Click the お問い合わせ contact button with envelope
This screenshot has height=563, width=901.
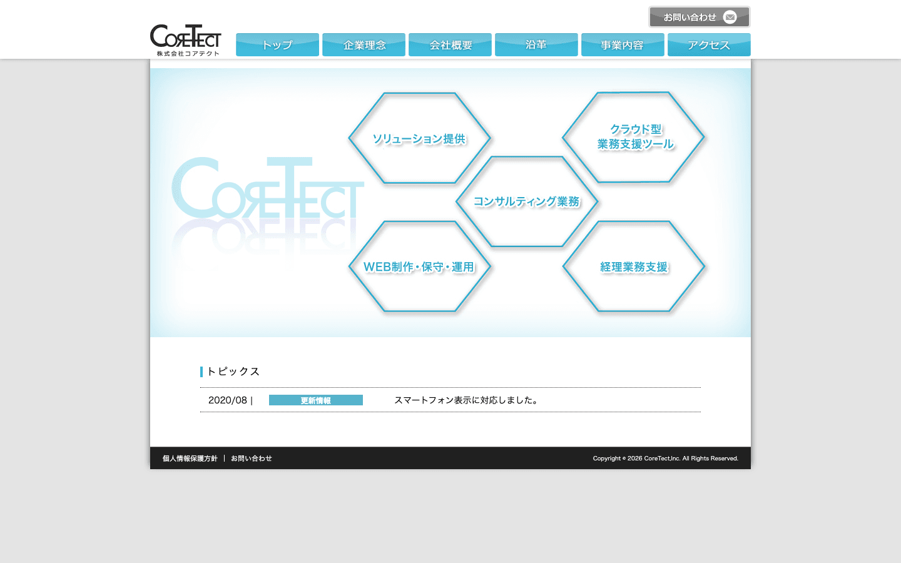point(700,17)
